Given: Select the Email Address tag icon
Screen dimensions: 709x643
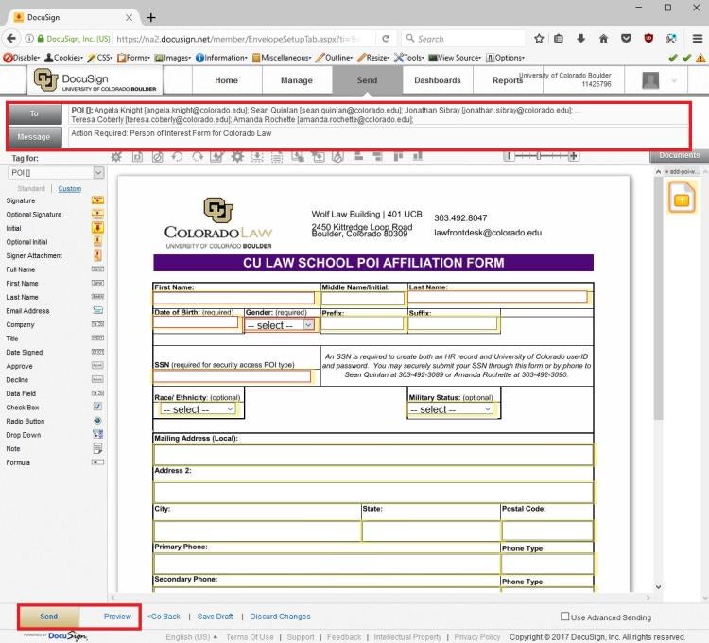Looking at the screenshot, I should (97, 310).
